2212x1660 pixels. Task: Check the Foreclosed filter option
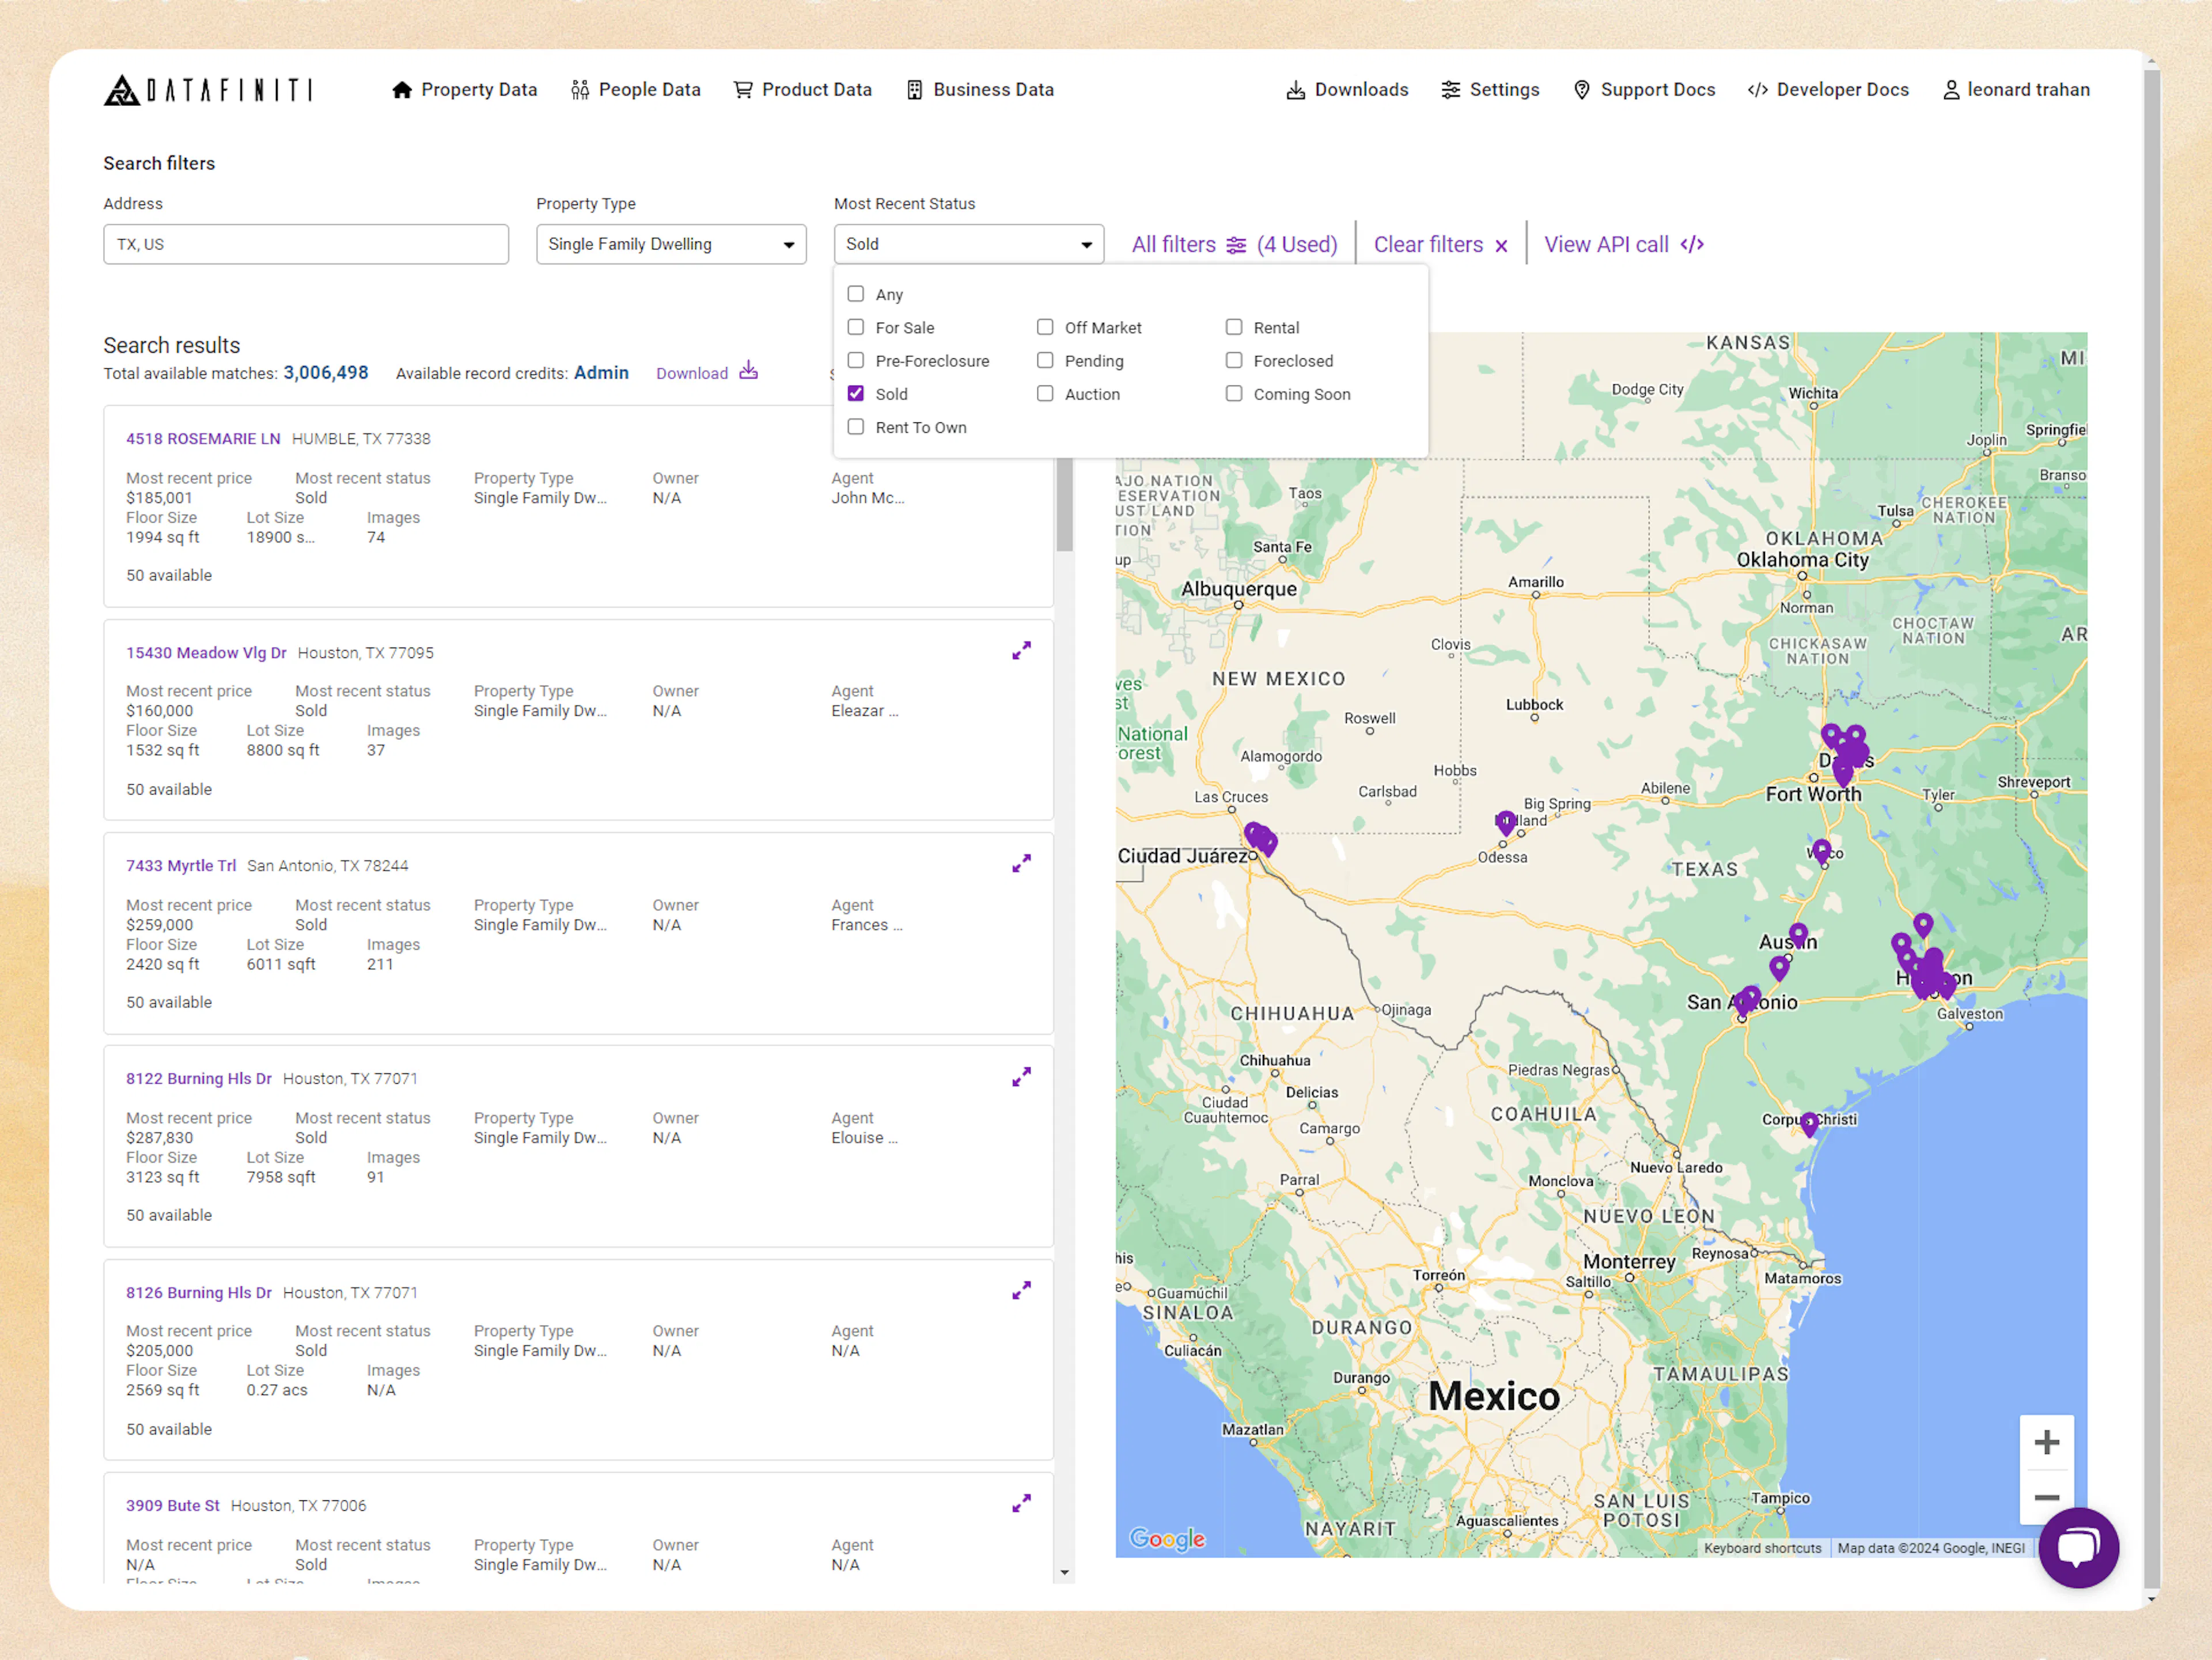[1234, 360]
